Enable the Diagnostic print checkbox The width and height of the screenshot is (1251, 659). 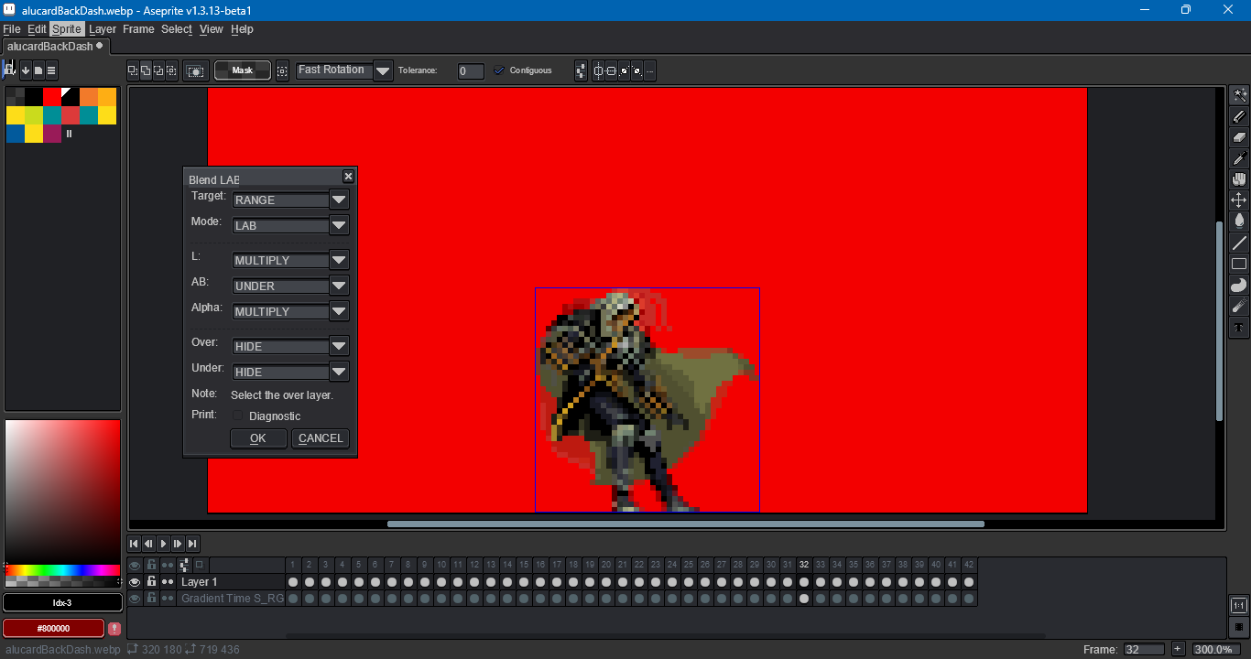pyautogui.click(x=239, y=416)
